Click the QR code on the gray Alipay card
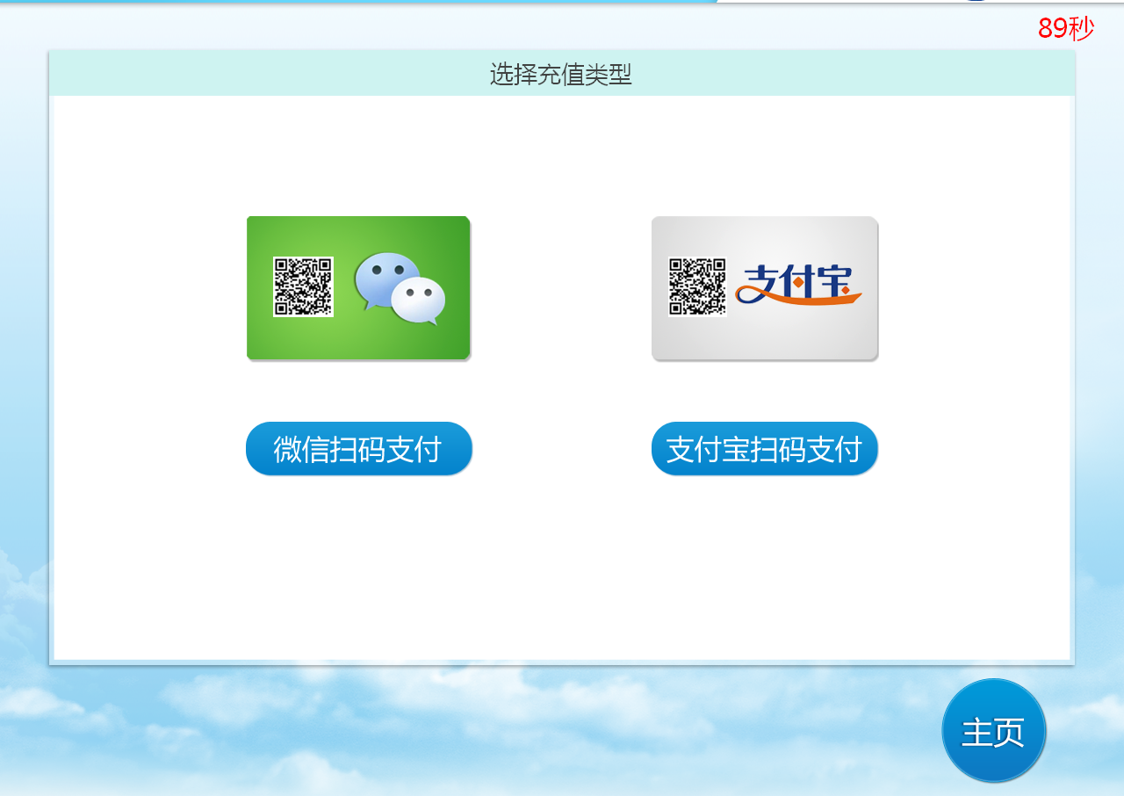The height and width of the screenshot is (796, 1124). [x=697, y=286]
